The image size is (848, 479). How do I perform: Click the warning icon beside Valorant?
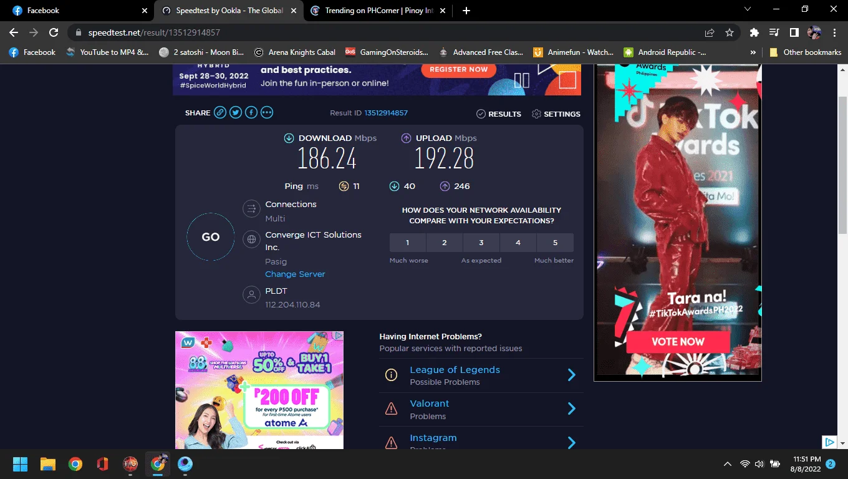tap(392, 409)
